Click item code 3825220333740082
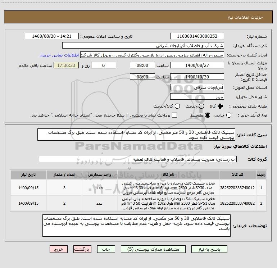The height and width of the screenshot is (268, 277). (x=237, y=203)
